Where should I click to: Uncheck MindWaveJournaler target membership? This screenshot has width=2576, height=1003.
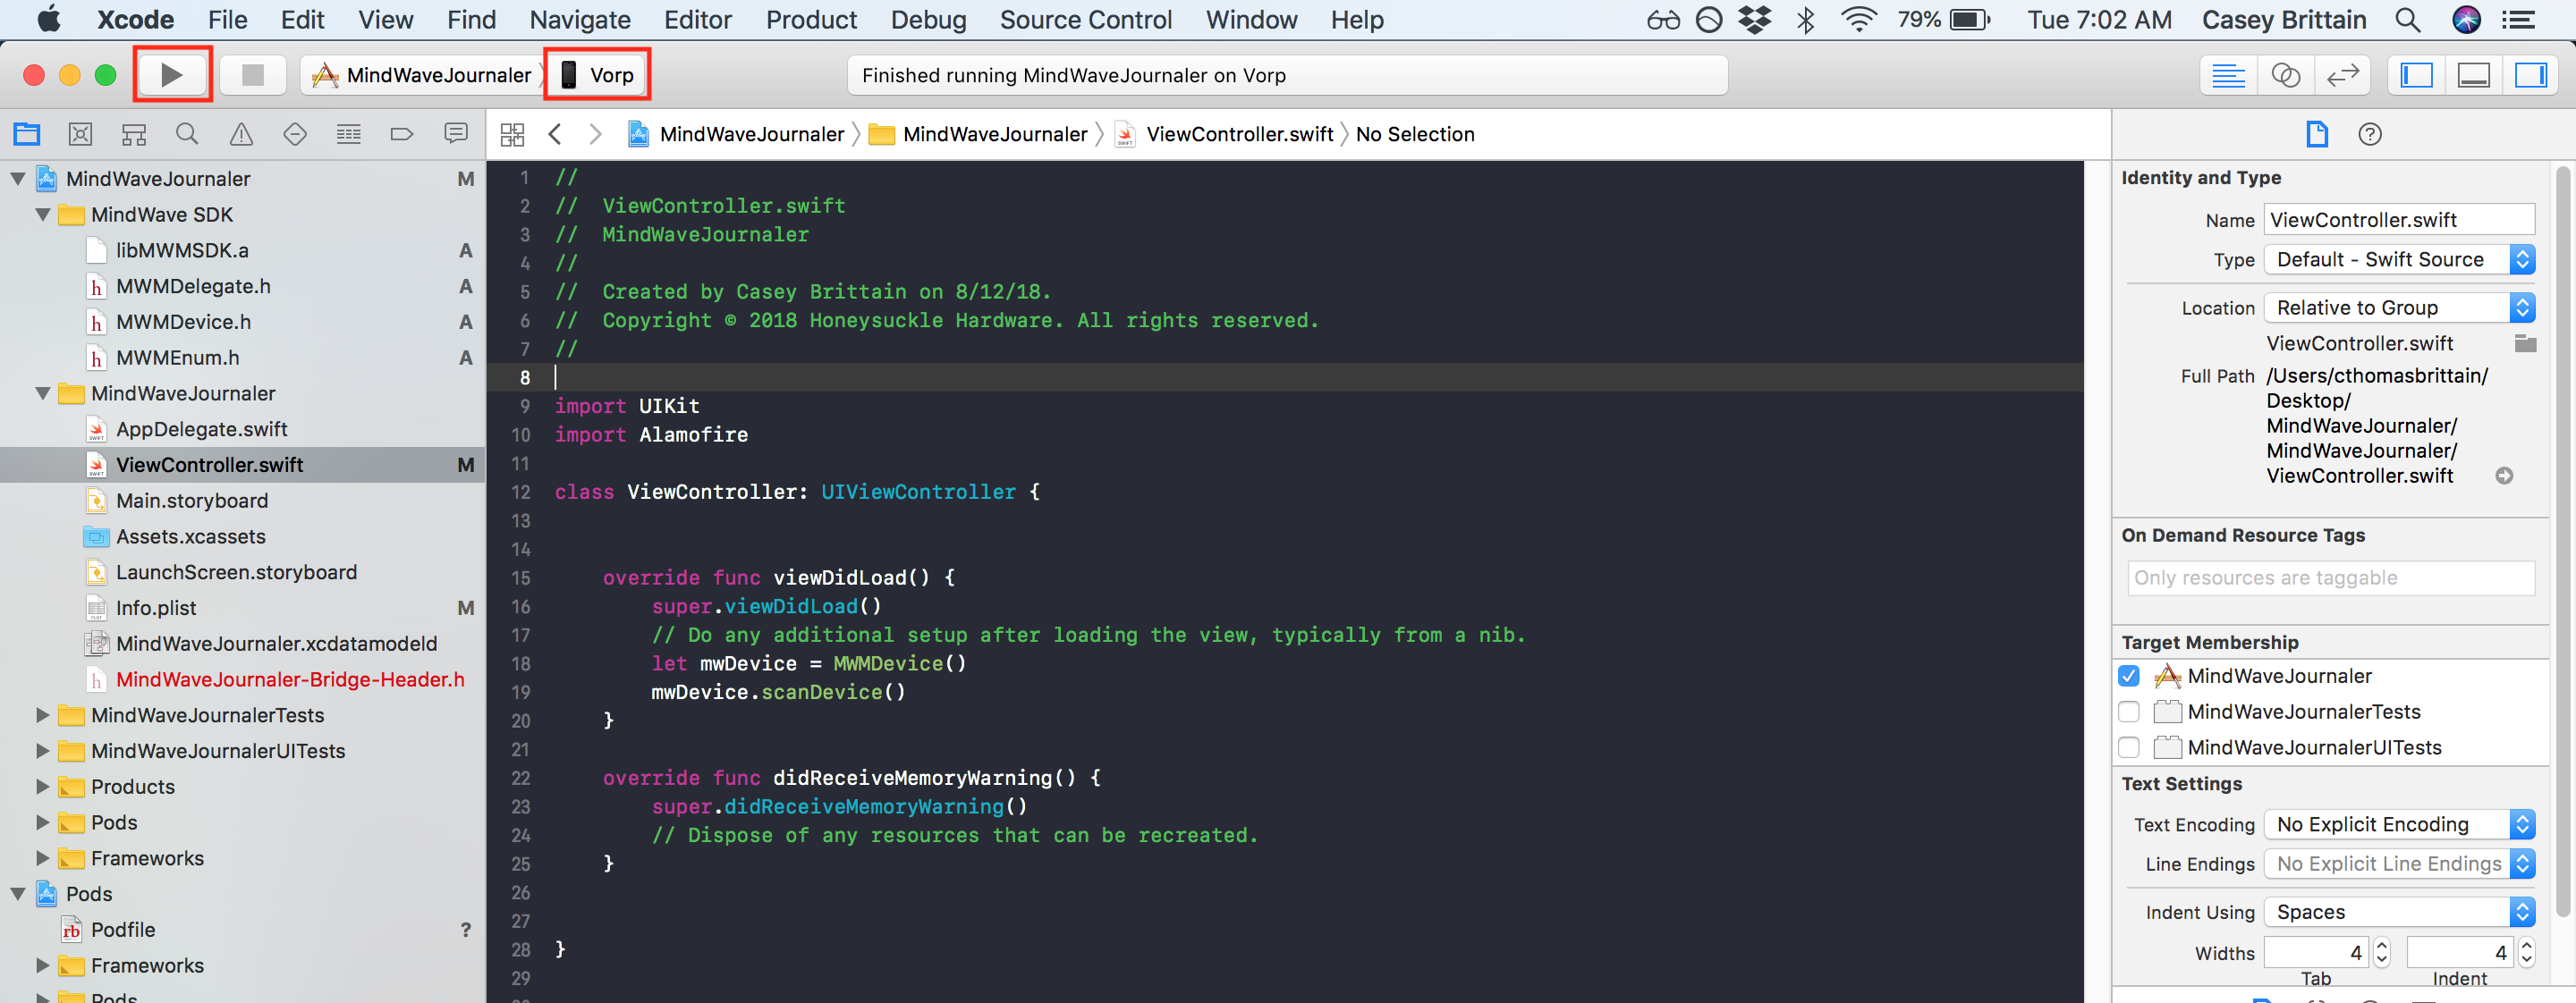[2129, 677]
